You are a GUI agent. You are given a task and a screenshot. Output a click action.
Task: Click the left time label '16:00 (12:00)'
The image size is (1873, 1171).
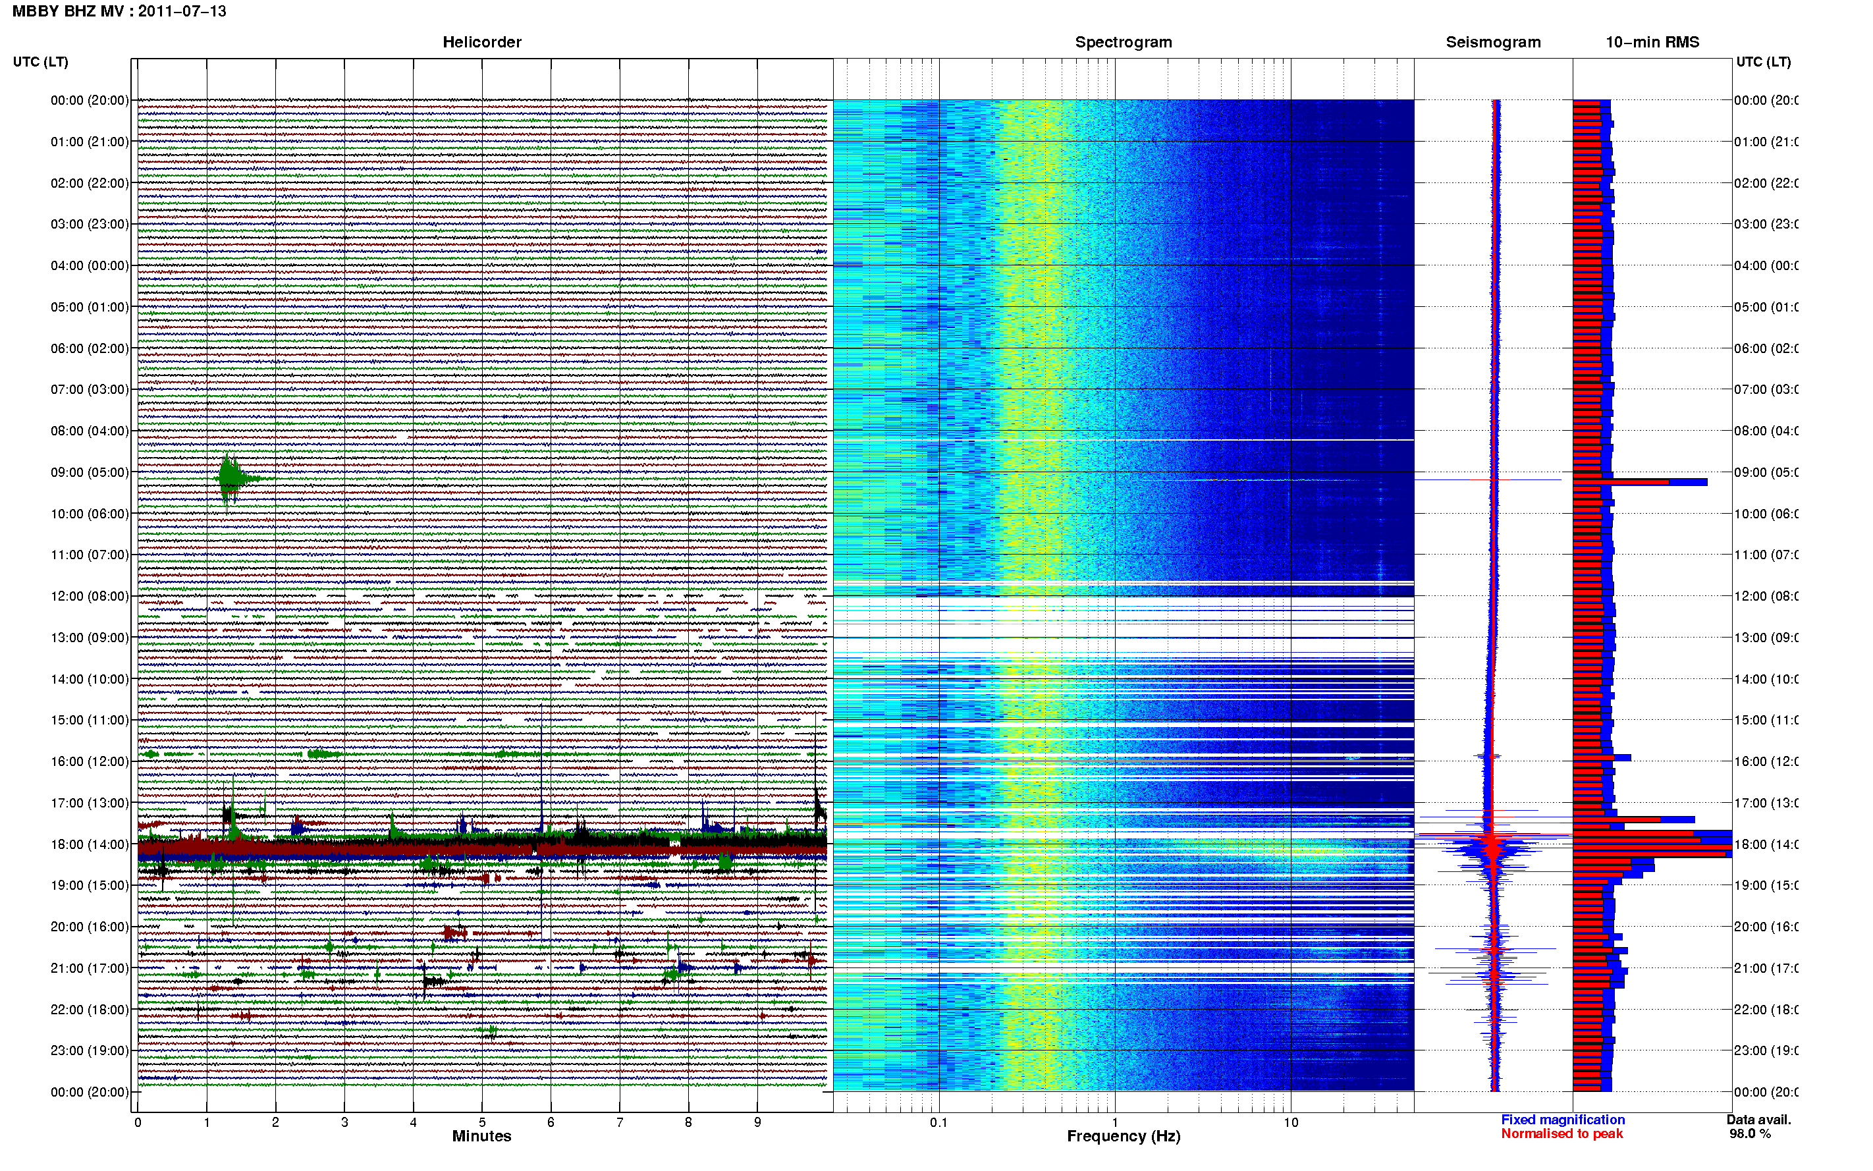tap(90, 761)
